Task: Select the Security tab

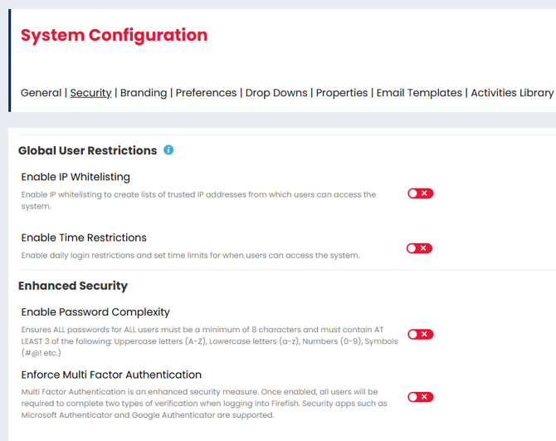Action: [90, 93]
